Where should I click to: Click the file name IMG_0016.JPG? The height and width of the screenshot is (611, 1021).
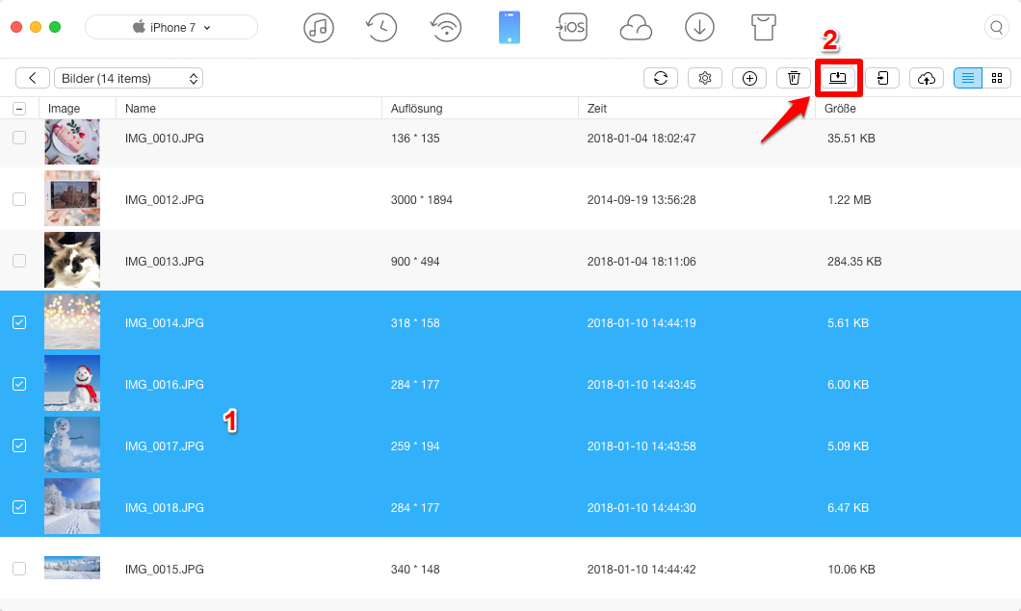tap(165, 385)
